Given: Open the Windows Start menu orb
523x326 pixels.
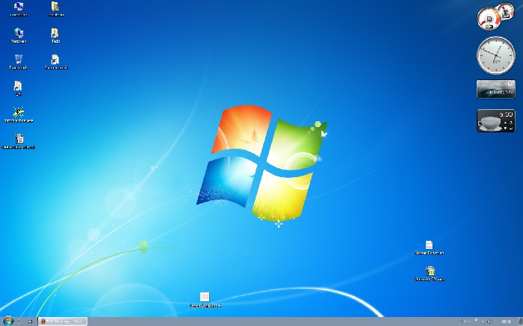Looking at the screenshot, I should point(8,321).
